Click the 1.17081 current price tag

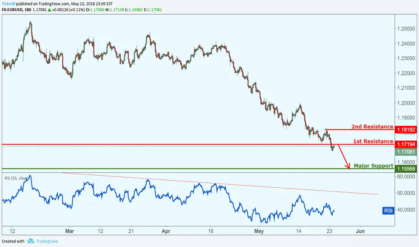406,152
